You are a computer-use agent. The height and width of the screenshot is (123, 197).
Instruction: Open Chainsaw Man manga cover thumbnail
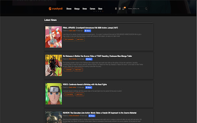pyautogui.click(x=54, y=65)
